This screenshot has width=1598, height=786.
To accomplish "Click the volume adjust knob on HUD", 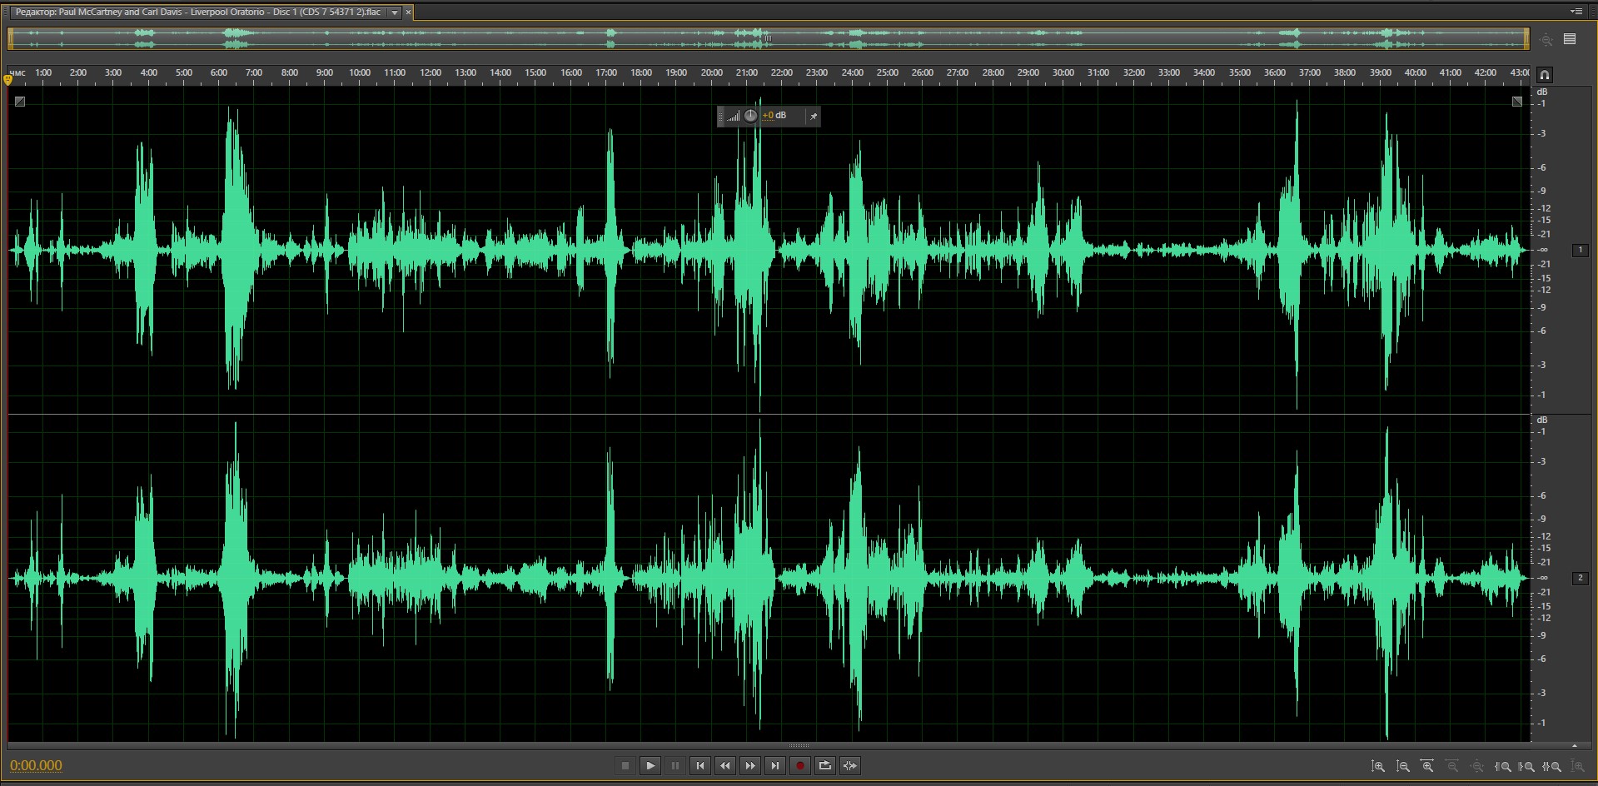I will pyautogui.click(x=750, y=116).
